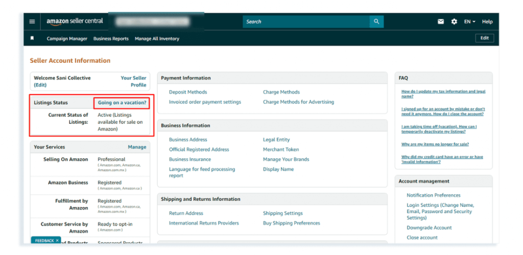Viewport: 523px width, 255px height.
Task: Open Merchant Token
Action: [x=281, y=149]
